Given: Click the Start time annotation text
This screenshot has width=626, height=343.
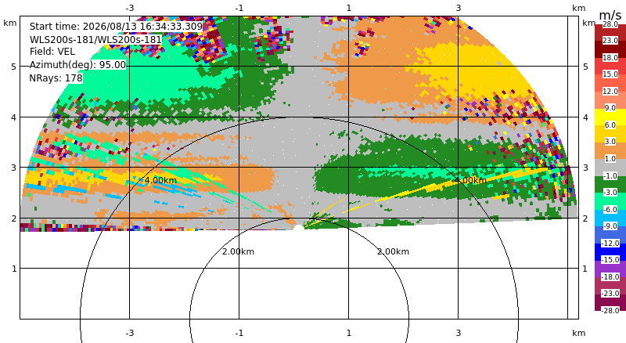Looking at the screenshot, I should 116,27.
